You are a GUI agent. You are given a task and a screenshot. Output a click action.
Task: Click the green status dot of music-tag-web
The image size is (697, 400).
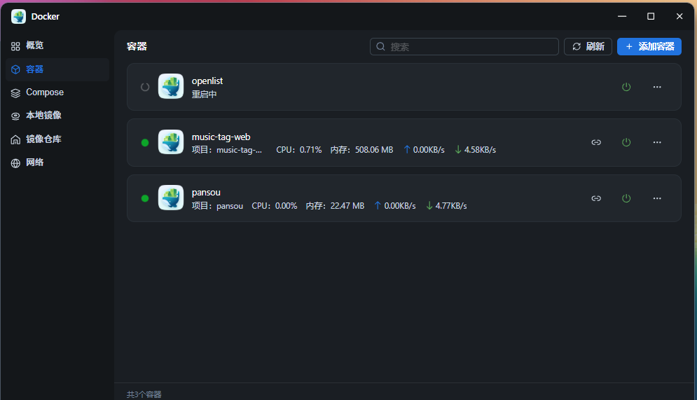(145, 143)
